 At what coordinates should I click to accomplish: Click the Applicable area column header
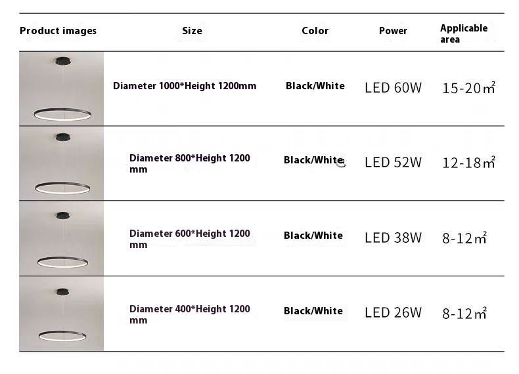click(464, 33)
